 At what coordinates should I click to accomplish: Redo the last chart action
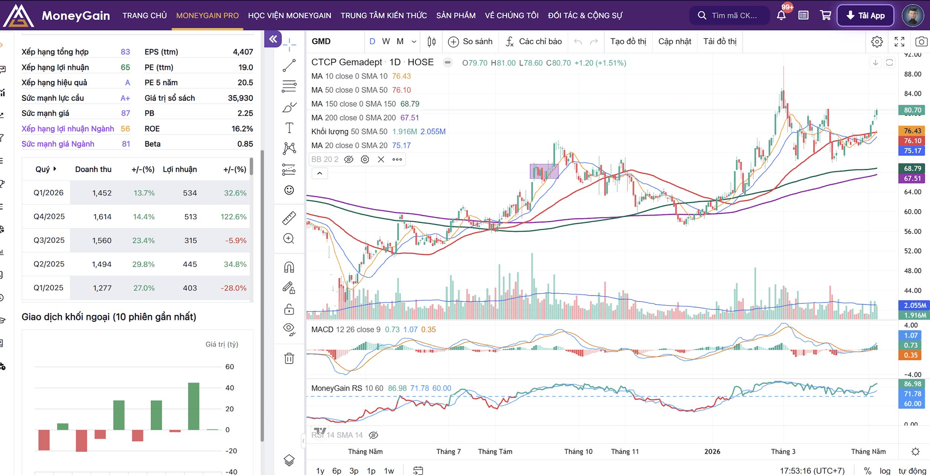point(594,42)
